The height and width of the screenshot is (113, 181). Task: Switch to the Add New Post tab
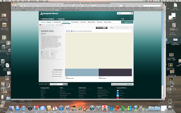71,10
